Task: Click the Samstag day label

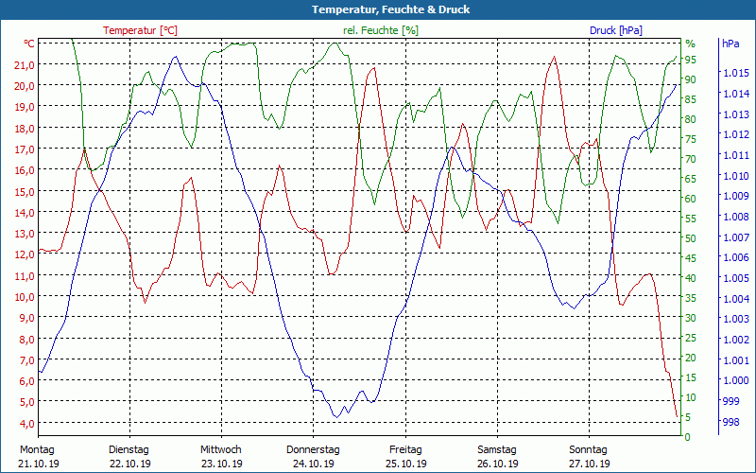Action: coord(496,449)
